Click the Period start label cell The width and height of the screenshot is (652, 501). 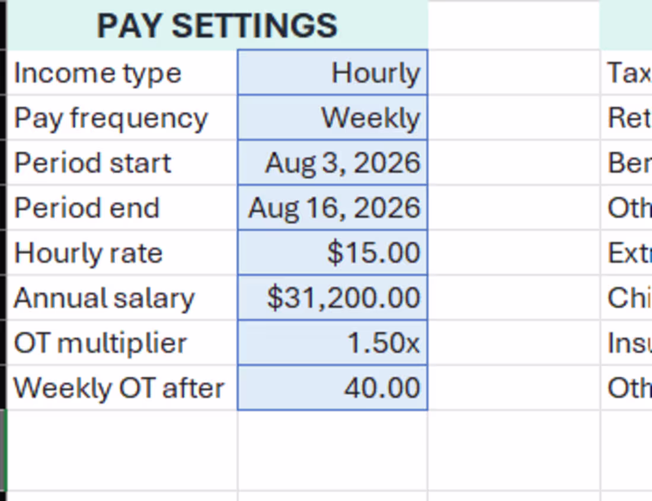122,162
